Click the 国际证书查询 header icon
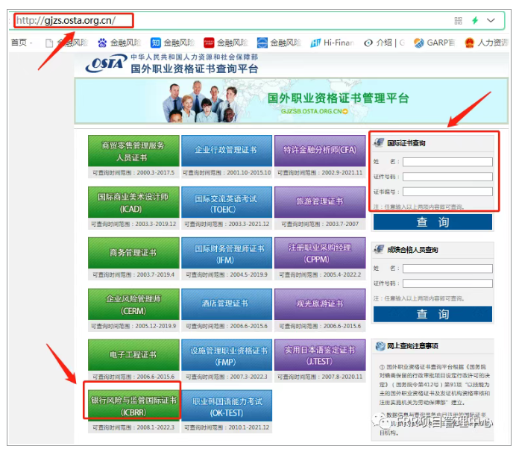This screenshot has height=452, width=516. [379, 142]
